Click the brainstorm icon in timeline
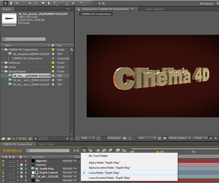 tap(118, 150)
